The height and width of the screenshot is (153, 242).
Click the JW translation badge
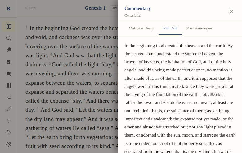tap(114, 8)
